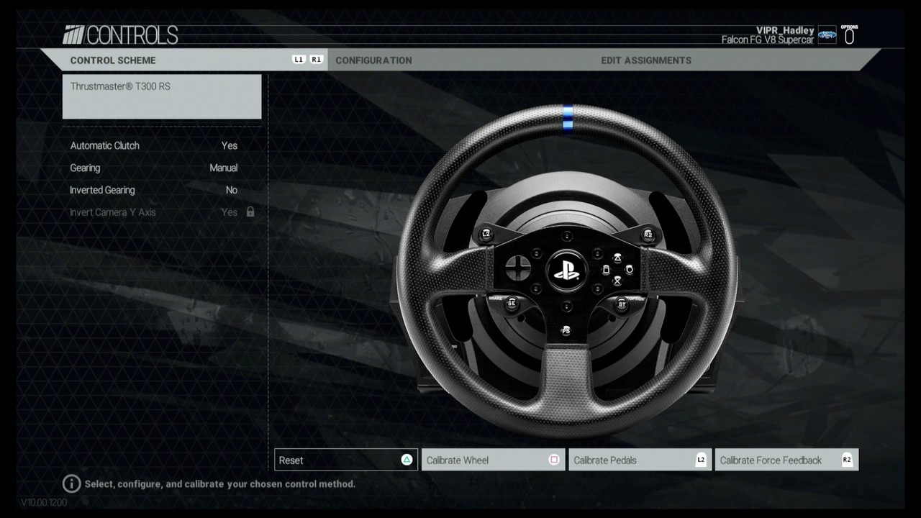The width and height of the screenshot is (921, 518).
Task: Click the Calibrate Pedals button
Action: pos(640,460)
